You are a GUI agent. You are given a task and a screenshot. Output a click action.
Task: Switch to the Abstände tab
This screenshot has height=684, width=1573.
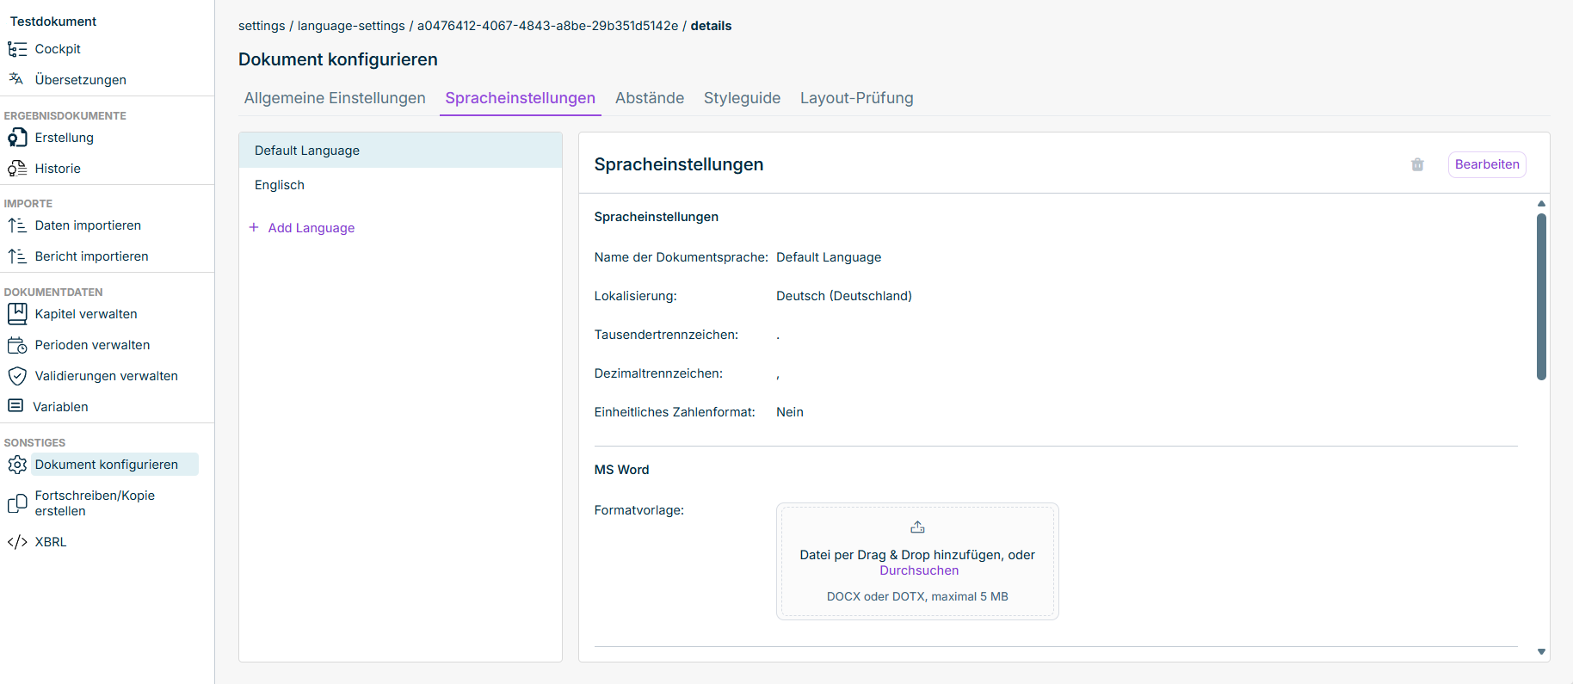point(650,98)
